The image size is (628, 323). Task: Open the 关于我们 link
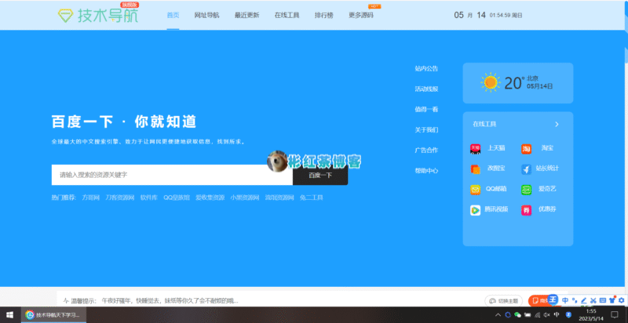tap(426, 130)
